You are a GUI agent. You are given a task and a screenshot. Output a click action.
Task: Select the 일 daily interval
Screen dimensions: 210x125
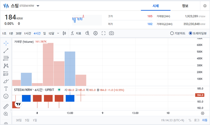coord(45,33)
